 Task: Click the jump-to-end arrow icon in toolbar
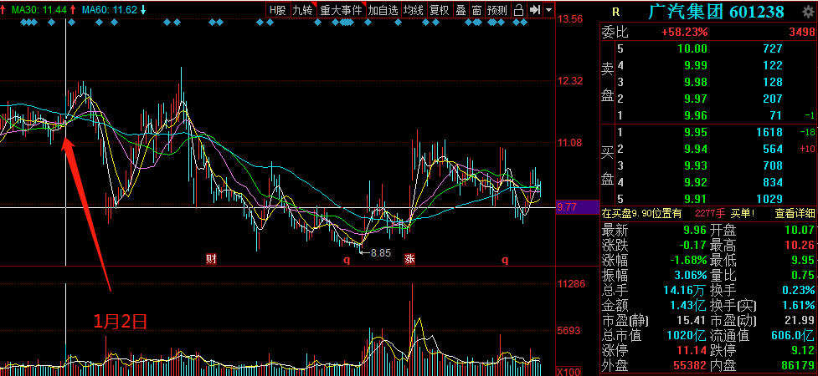534,9
